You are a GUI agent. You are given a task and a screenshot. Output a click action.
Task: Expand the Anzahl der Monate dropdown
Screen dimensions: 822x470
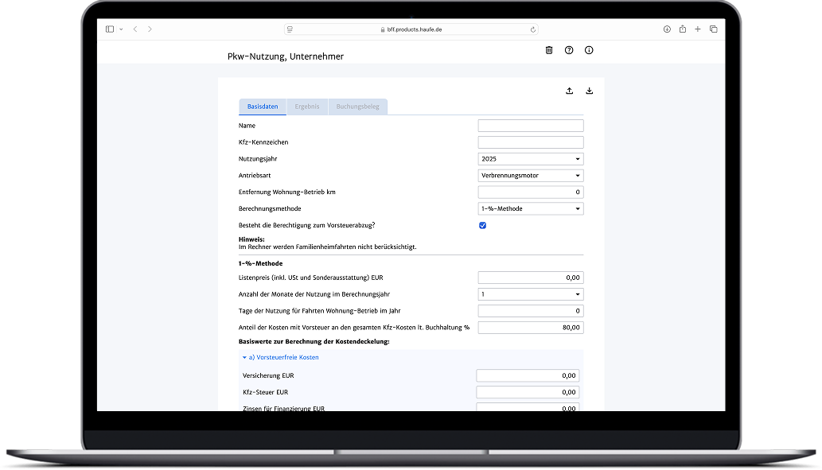pyautogui.click(x=530, y=294)
